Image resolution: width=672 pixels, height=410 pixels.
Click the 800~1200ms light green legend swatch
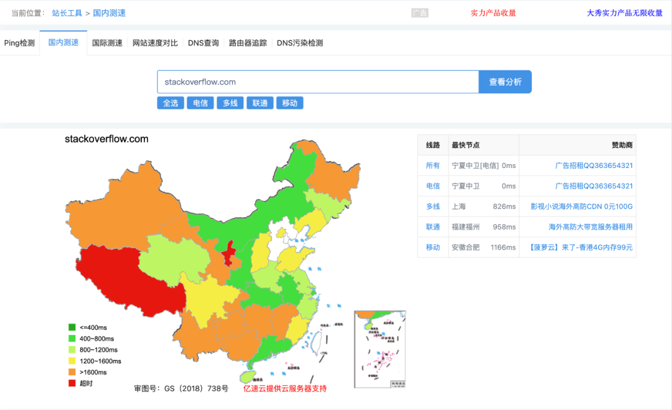[72, 350]
